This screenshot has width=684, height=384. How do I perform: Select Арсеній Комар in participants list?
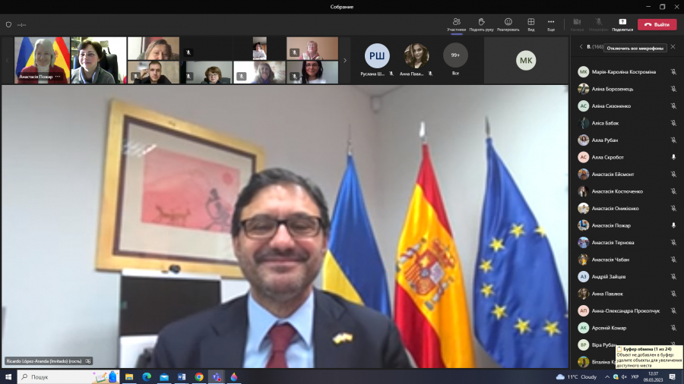click(627, 328)
